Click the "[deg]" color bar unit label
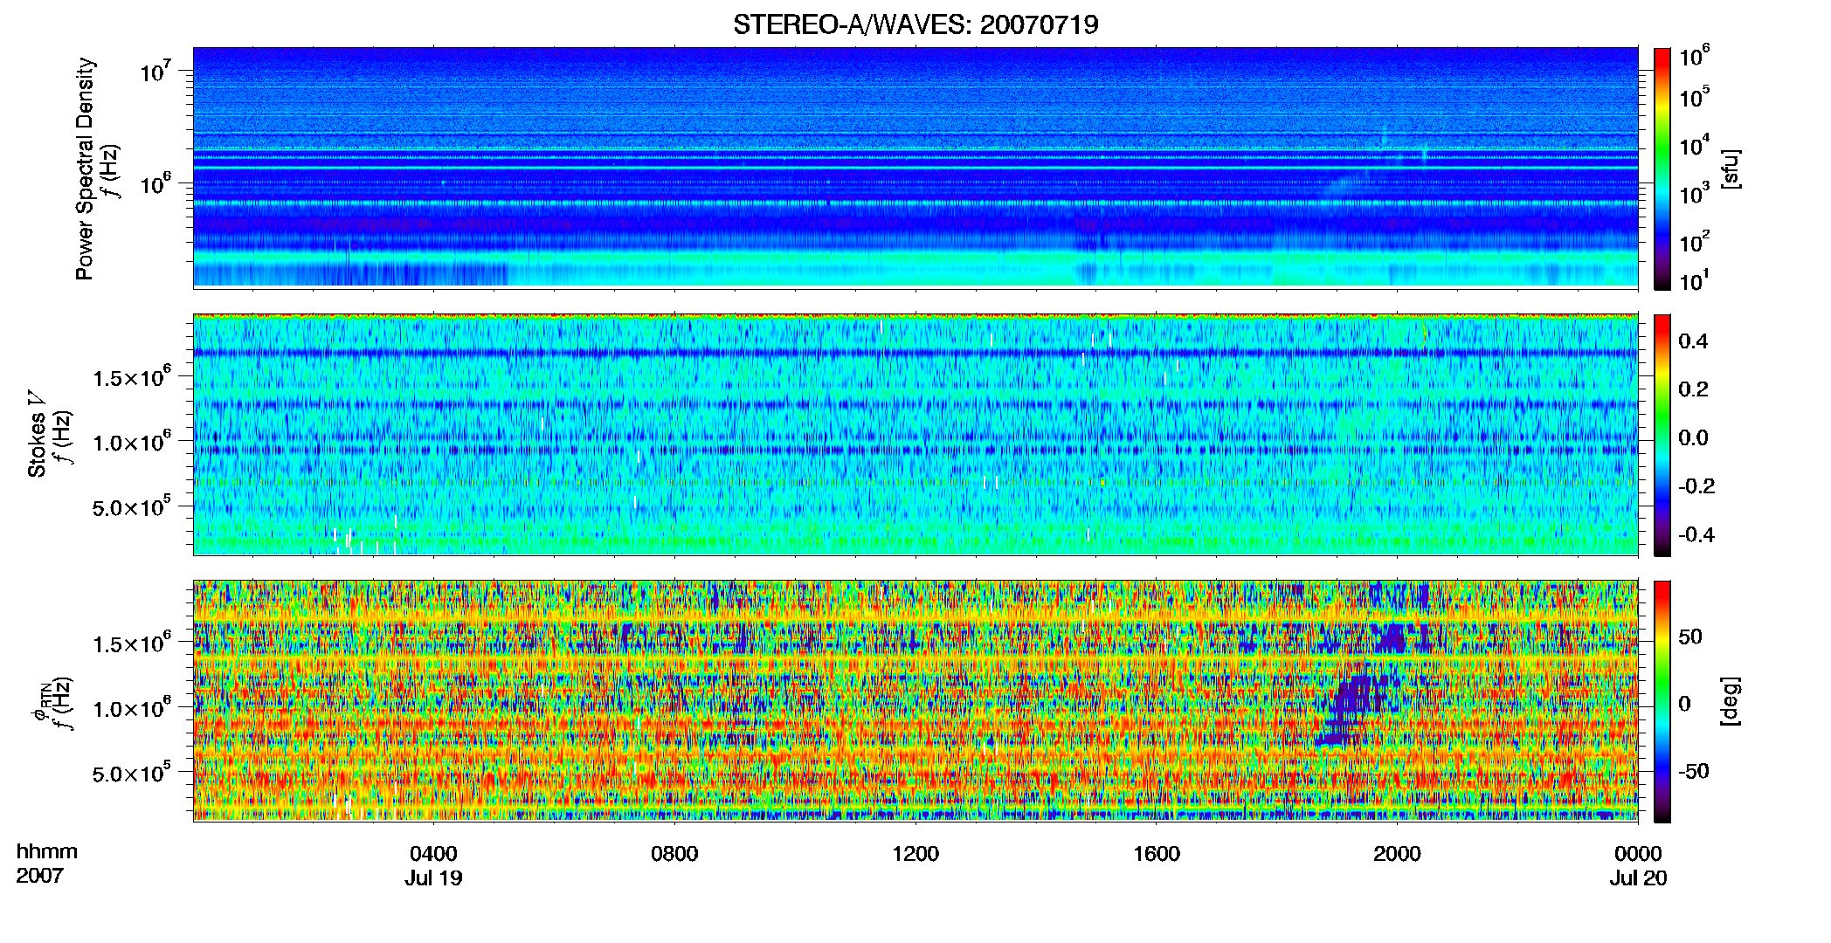 coord(1731,701)
